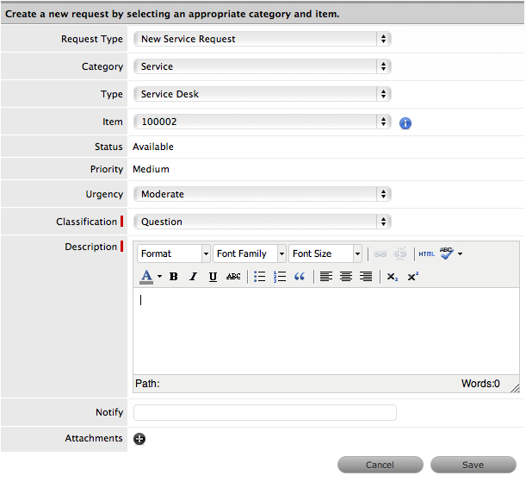Apply subscript formatting
This screenshot has width=526, height=482.
(393, 277)
